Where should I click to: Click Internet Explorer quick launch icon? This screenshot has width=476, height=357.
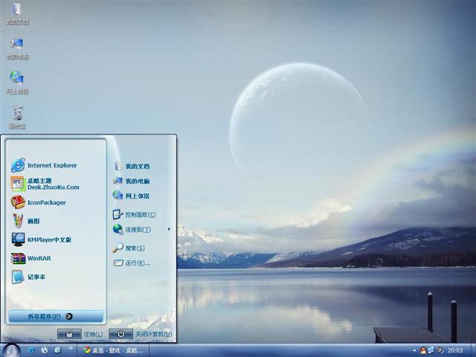click(x=31, y=350)
